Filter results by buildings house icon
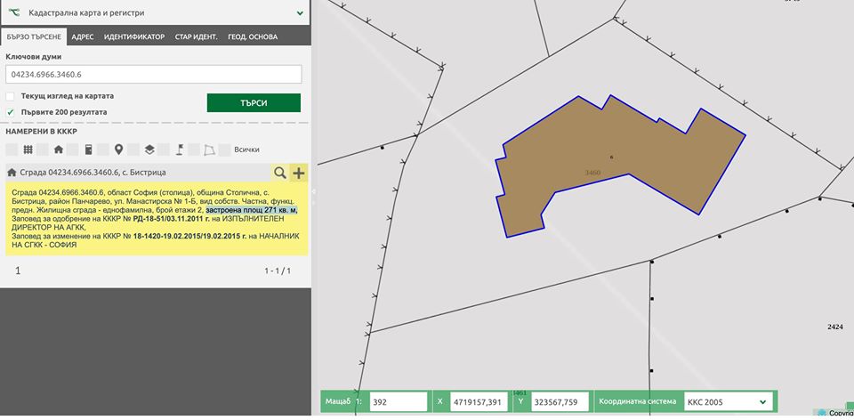The image size is (854, 420). pos(59,149)
